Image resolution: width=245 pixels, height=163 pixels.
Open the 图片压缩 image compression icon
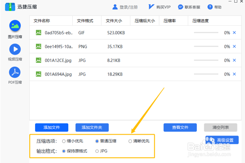pyautogui.click(x=15, y=26)
